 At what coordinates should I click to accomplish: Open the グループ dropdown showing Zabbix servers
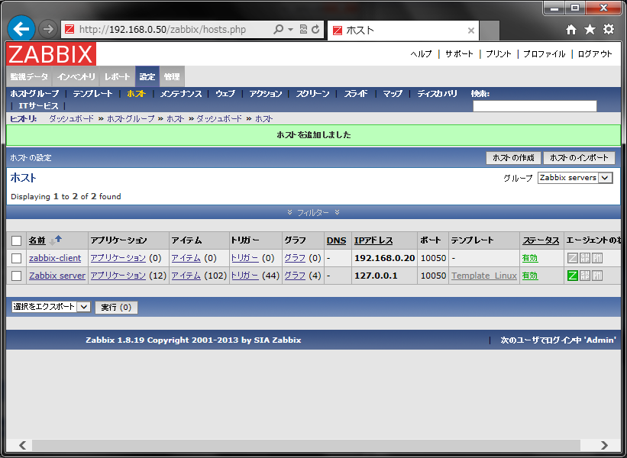(x=575, y=178)
